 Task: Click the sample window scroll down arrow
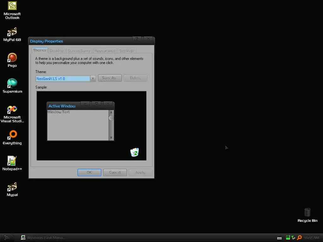click(111, 138)
